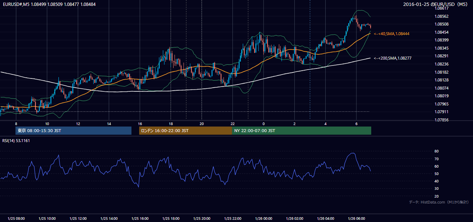This screenshot has height=222, width=473.
Task: Click the RSI(14) 53.1161 indicator label
Action: pyautogui.click(x=16, y=141)
